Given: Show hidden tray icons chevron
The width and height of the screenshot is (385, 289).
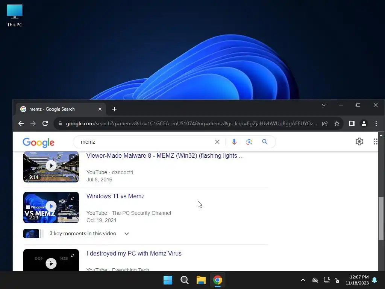Looking at the screenshot, I should 303,280.
